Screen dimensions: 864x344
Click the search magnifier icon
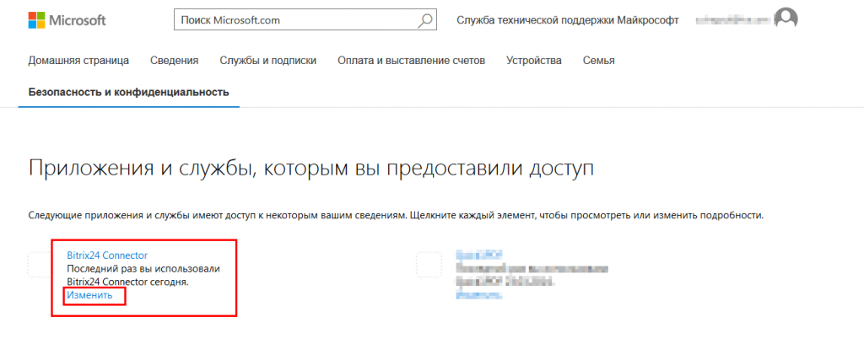[x=425, y=21]
